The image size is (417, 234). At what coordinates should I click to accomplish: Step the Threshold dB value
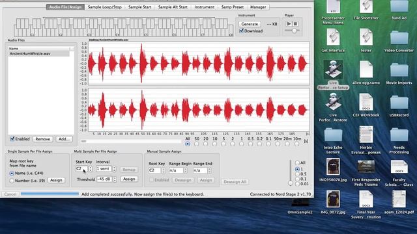pos(115,179)
